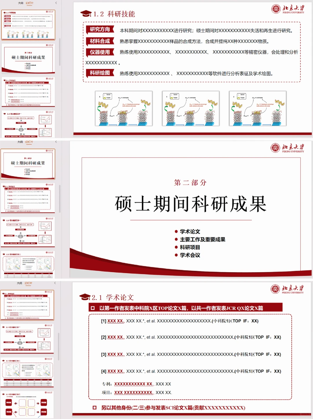The height and width of the screenshot is (419, 313).
Task: Click the "科研绘图" ribbon label
Action: coord(99,72)
